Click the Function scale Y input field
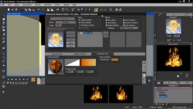193x109 pixels. 80,71
